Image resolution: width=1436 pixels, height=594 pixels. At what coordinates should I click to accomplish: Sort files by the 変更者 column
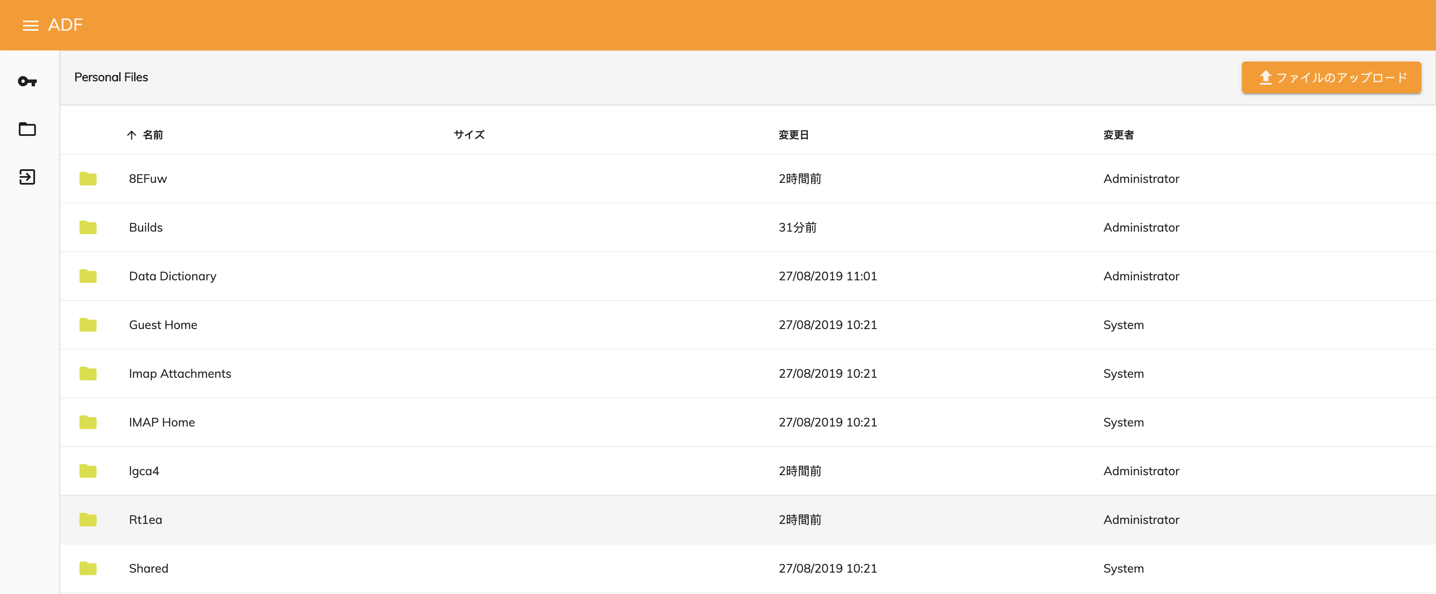[1118, 135]
